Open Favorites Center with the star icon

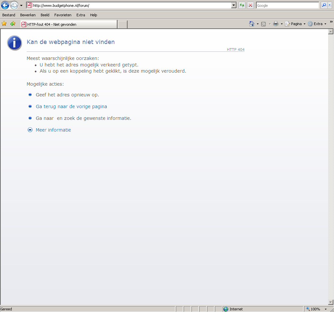click(x=4, y=24)
